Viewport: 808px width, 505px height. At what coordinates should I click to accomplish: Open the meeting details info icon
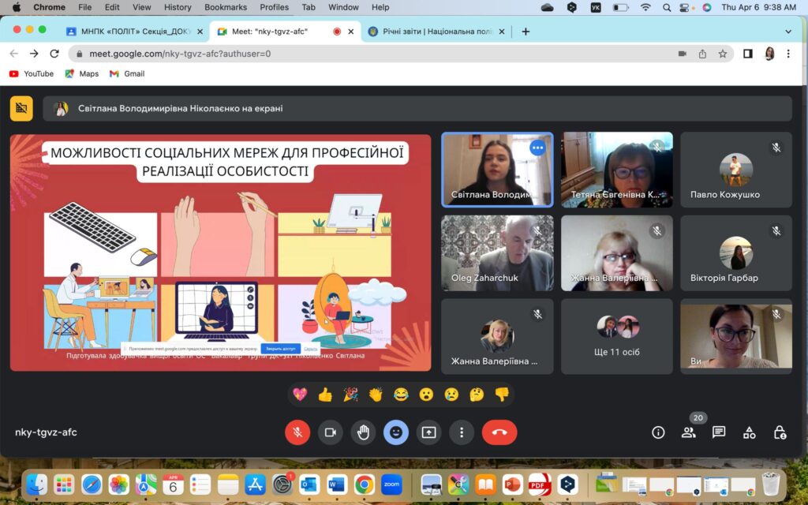tap(658, 432)
